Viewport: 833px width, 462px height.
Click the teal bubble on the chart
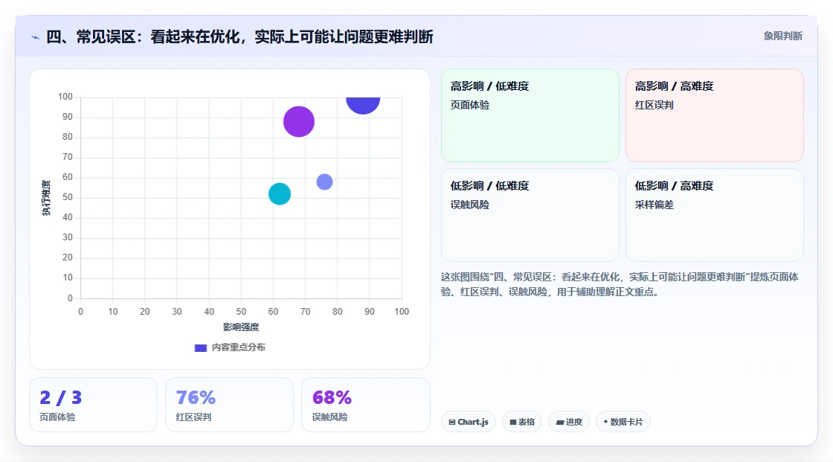(x=280, y=194)
